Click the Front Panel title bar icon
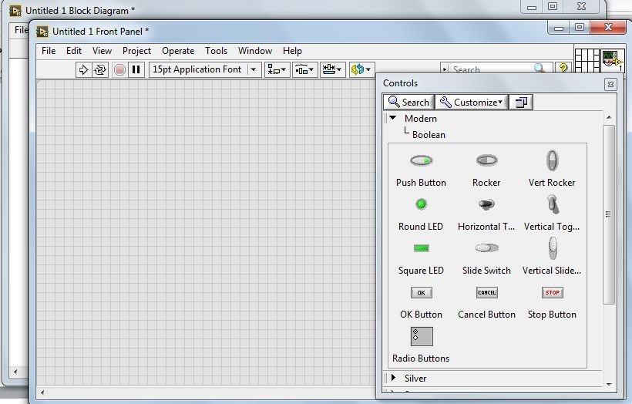 coord(42,32)
